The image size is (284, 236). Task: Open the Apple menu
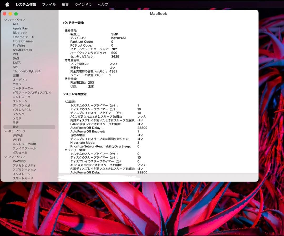tap(7, 4)
